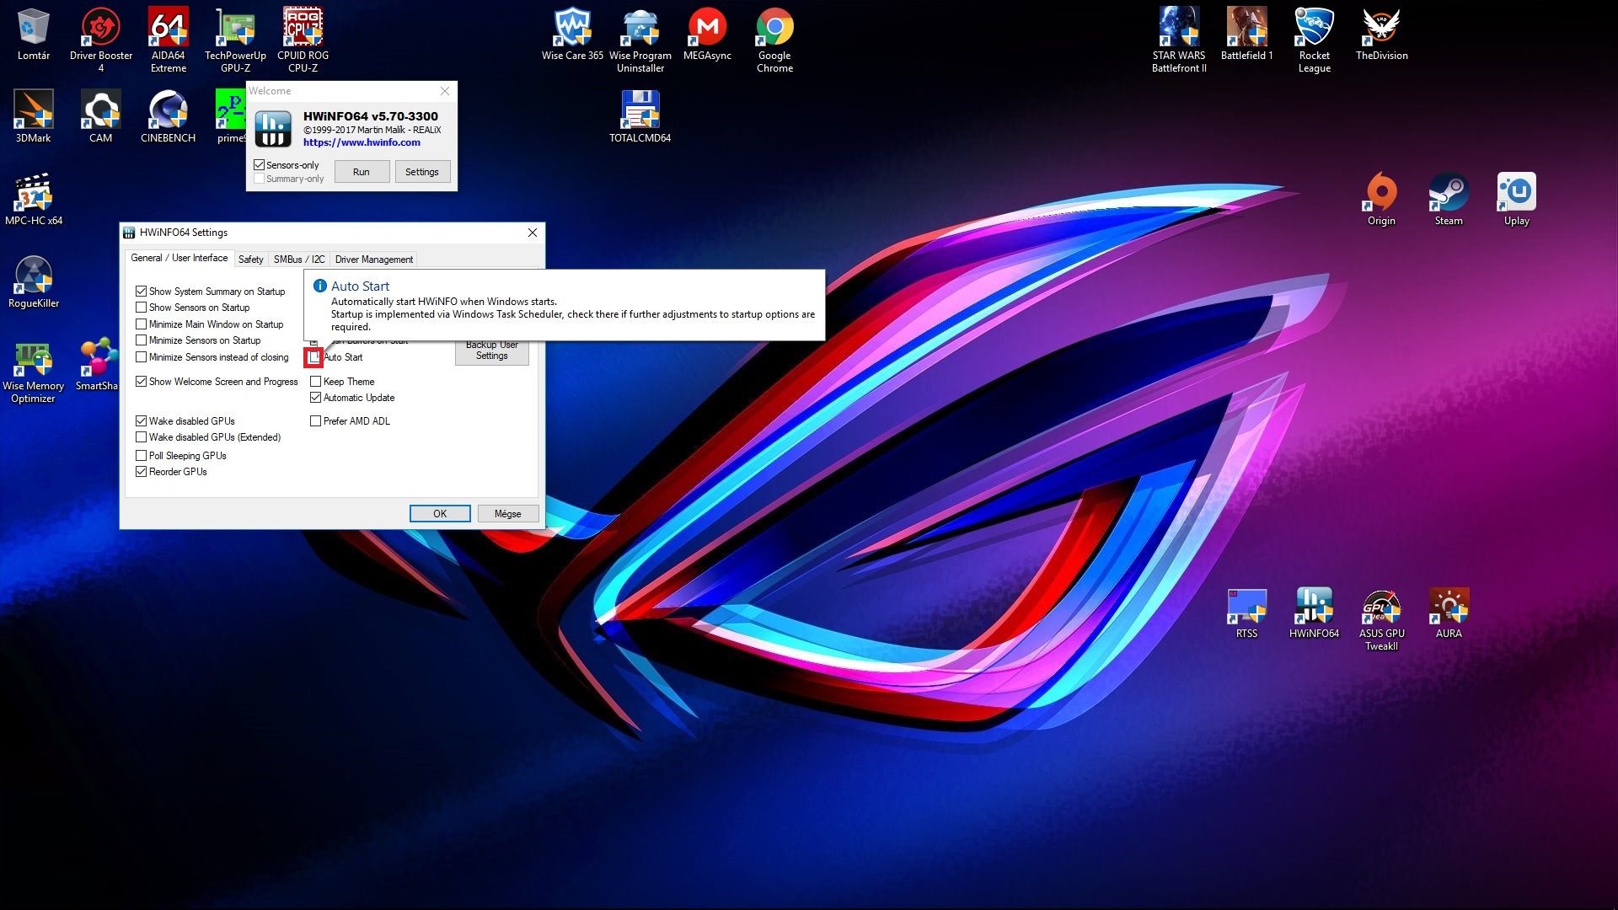Open SmartSha desktop icon
This screenshot has width=1618, height=910.
(99, 365)
